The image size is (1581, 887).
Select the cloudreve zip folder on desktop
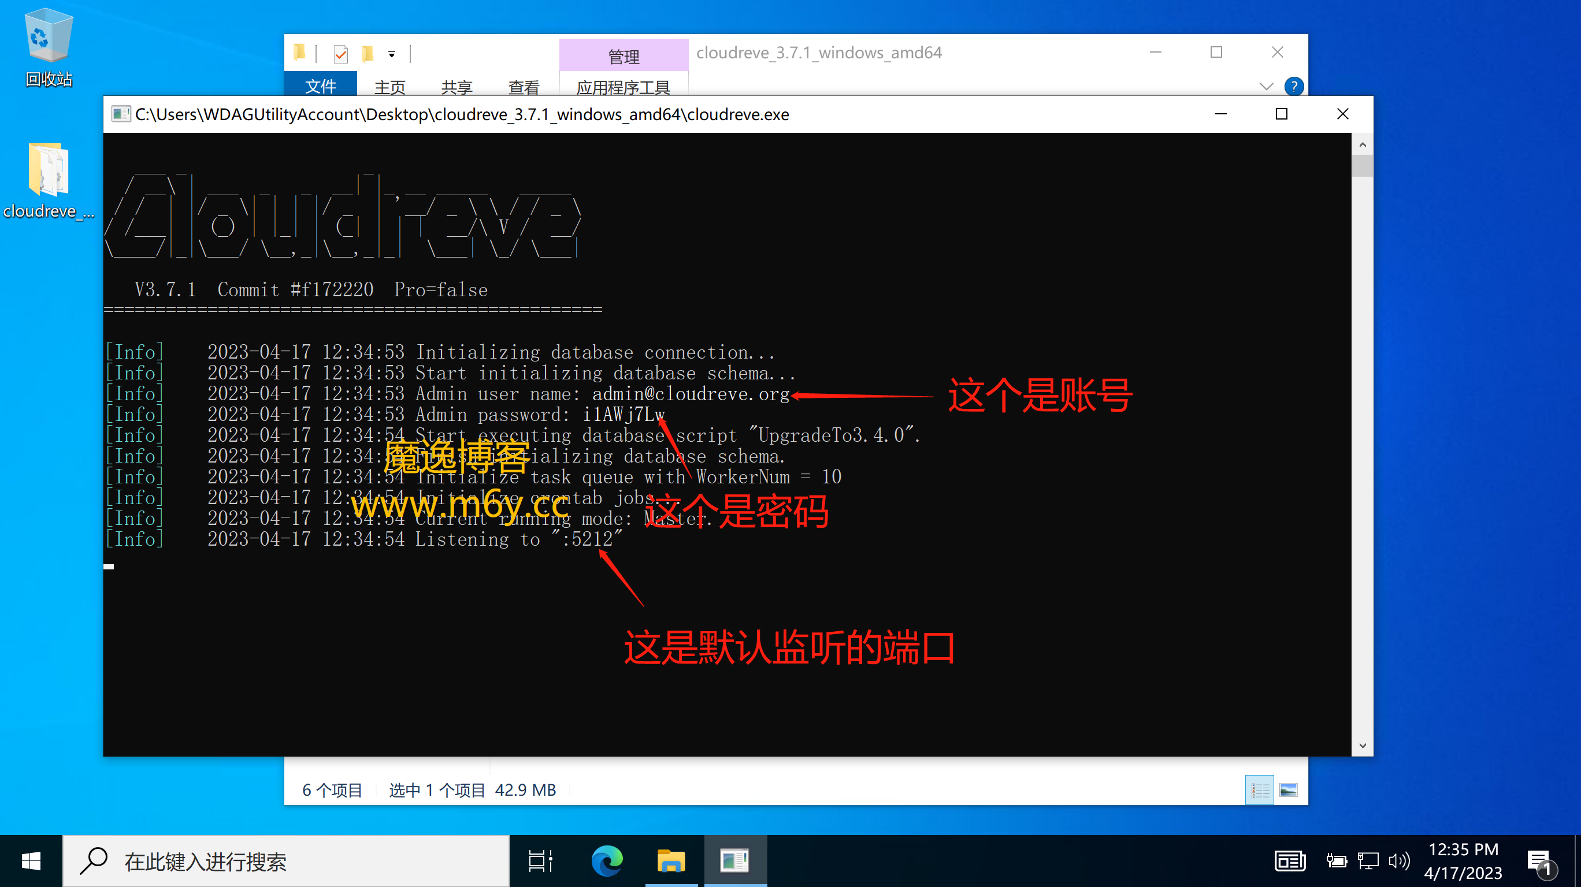[49, 180]
